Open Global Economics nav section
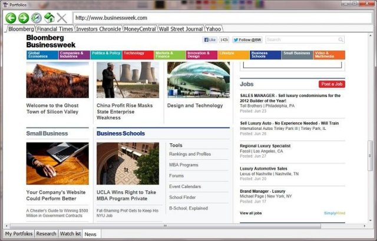This screenshot has height=241, width=377. [42, 55]
